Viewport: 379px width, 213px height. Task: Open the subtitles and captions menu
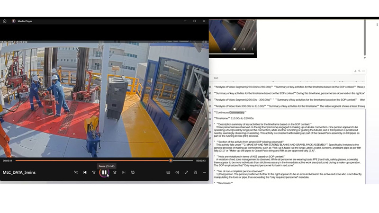tap(168, 172)
